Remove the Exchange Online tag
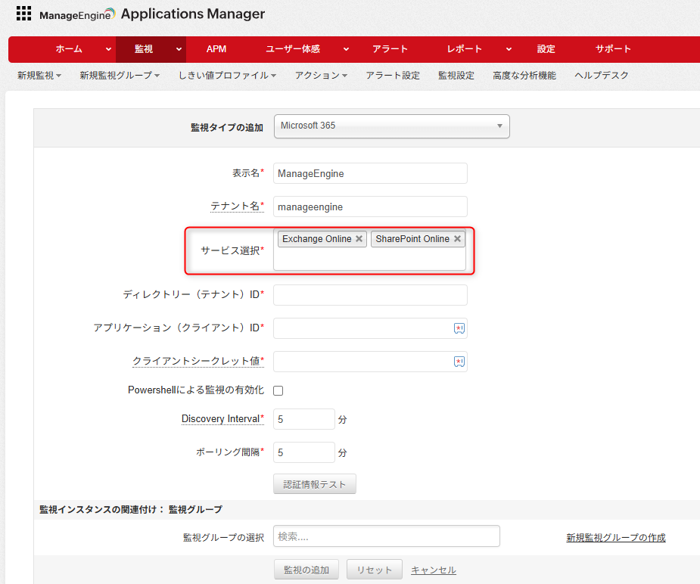 (x=359, y=239)
